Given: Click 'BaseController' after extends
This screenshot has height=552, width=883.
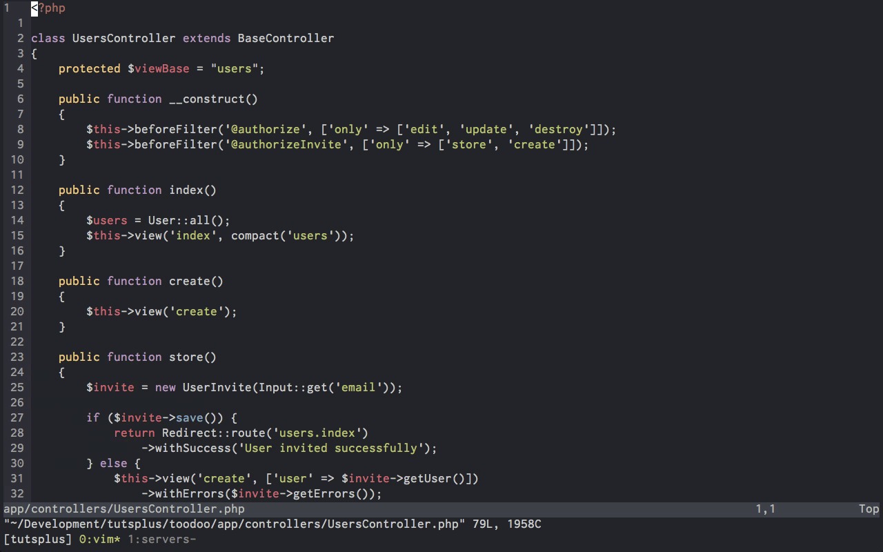Looking at the screenshot, I should click(286, 39).
